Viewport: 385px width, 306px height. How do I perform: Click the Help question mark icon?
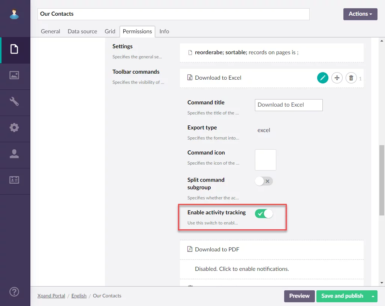[x=15, y=291]
